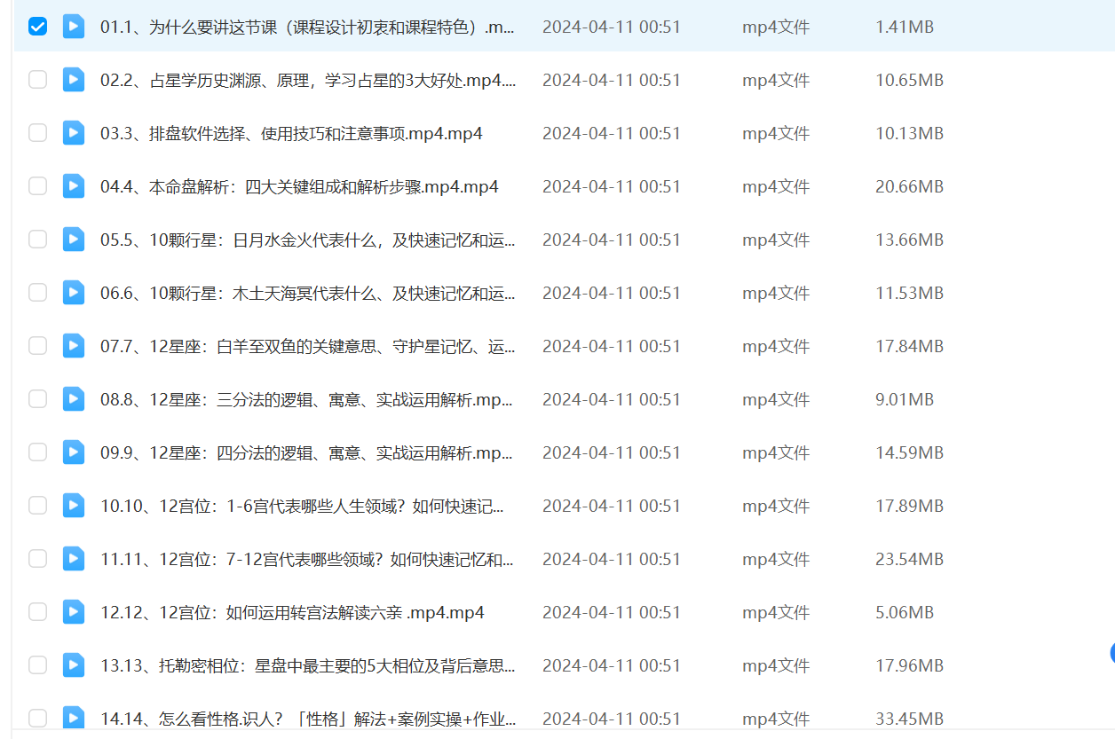This screenshot has width=1115, height=739.
Task: Click the video icon for 08.8 三分法
Action: [74, 399]
